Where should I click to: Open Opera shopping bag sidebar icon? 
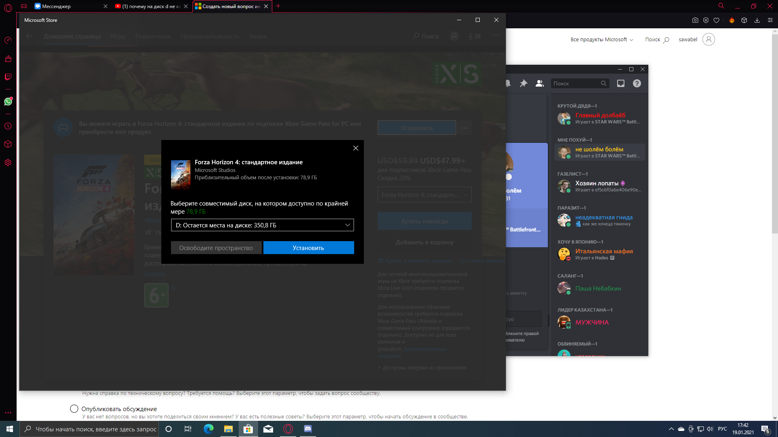[8, 59]
